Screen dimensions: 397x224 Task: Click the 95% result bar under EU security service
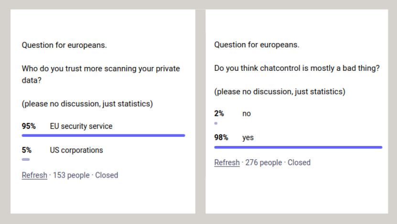[103, 135]
